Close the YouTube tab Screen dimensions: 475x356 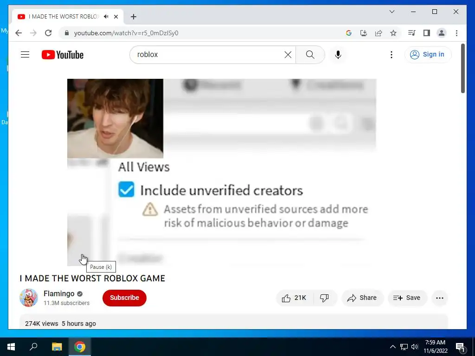pos(116,17)
